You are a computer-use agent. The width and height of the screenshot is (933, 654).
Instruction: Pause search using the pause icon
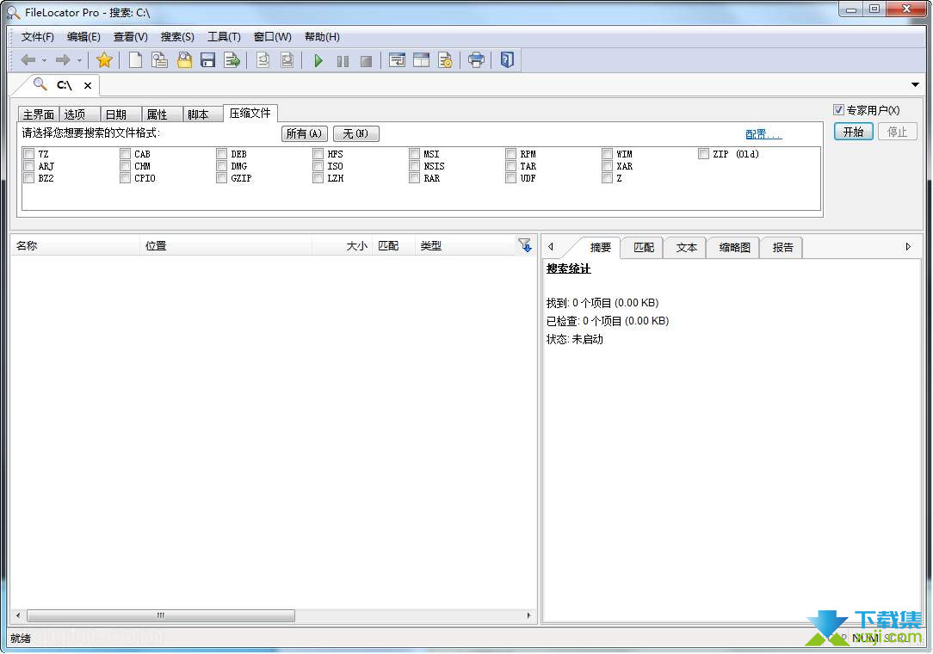coord(343,61)
